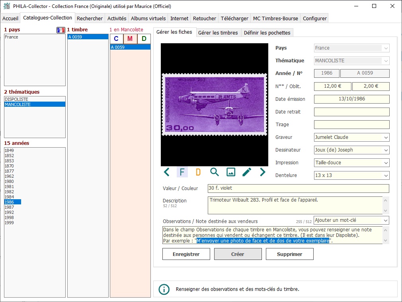Click the Créer button
Image resolution: width=402 pixels, height=302 pixels.
coord(238,254)
